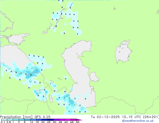Image resolution: width=159 pixels, height=123 pixels.
Task: Click the '(06+201)' forecast run label
Action: tap(151, 117)
